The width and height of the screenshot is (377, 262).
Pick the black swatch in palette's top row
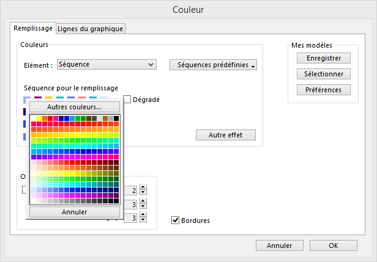pyautogui.click(x=116, y=118)
